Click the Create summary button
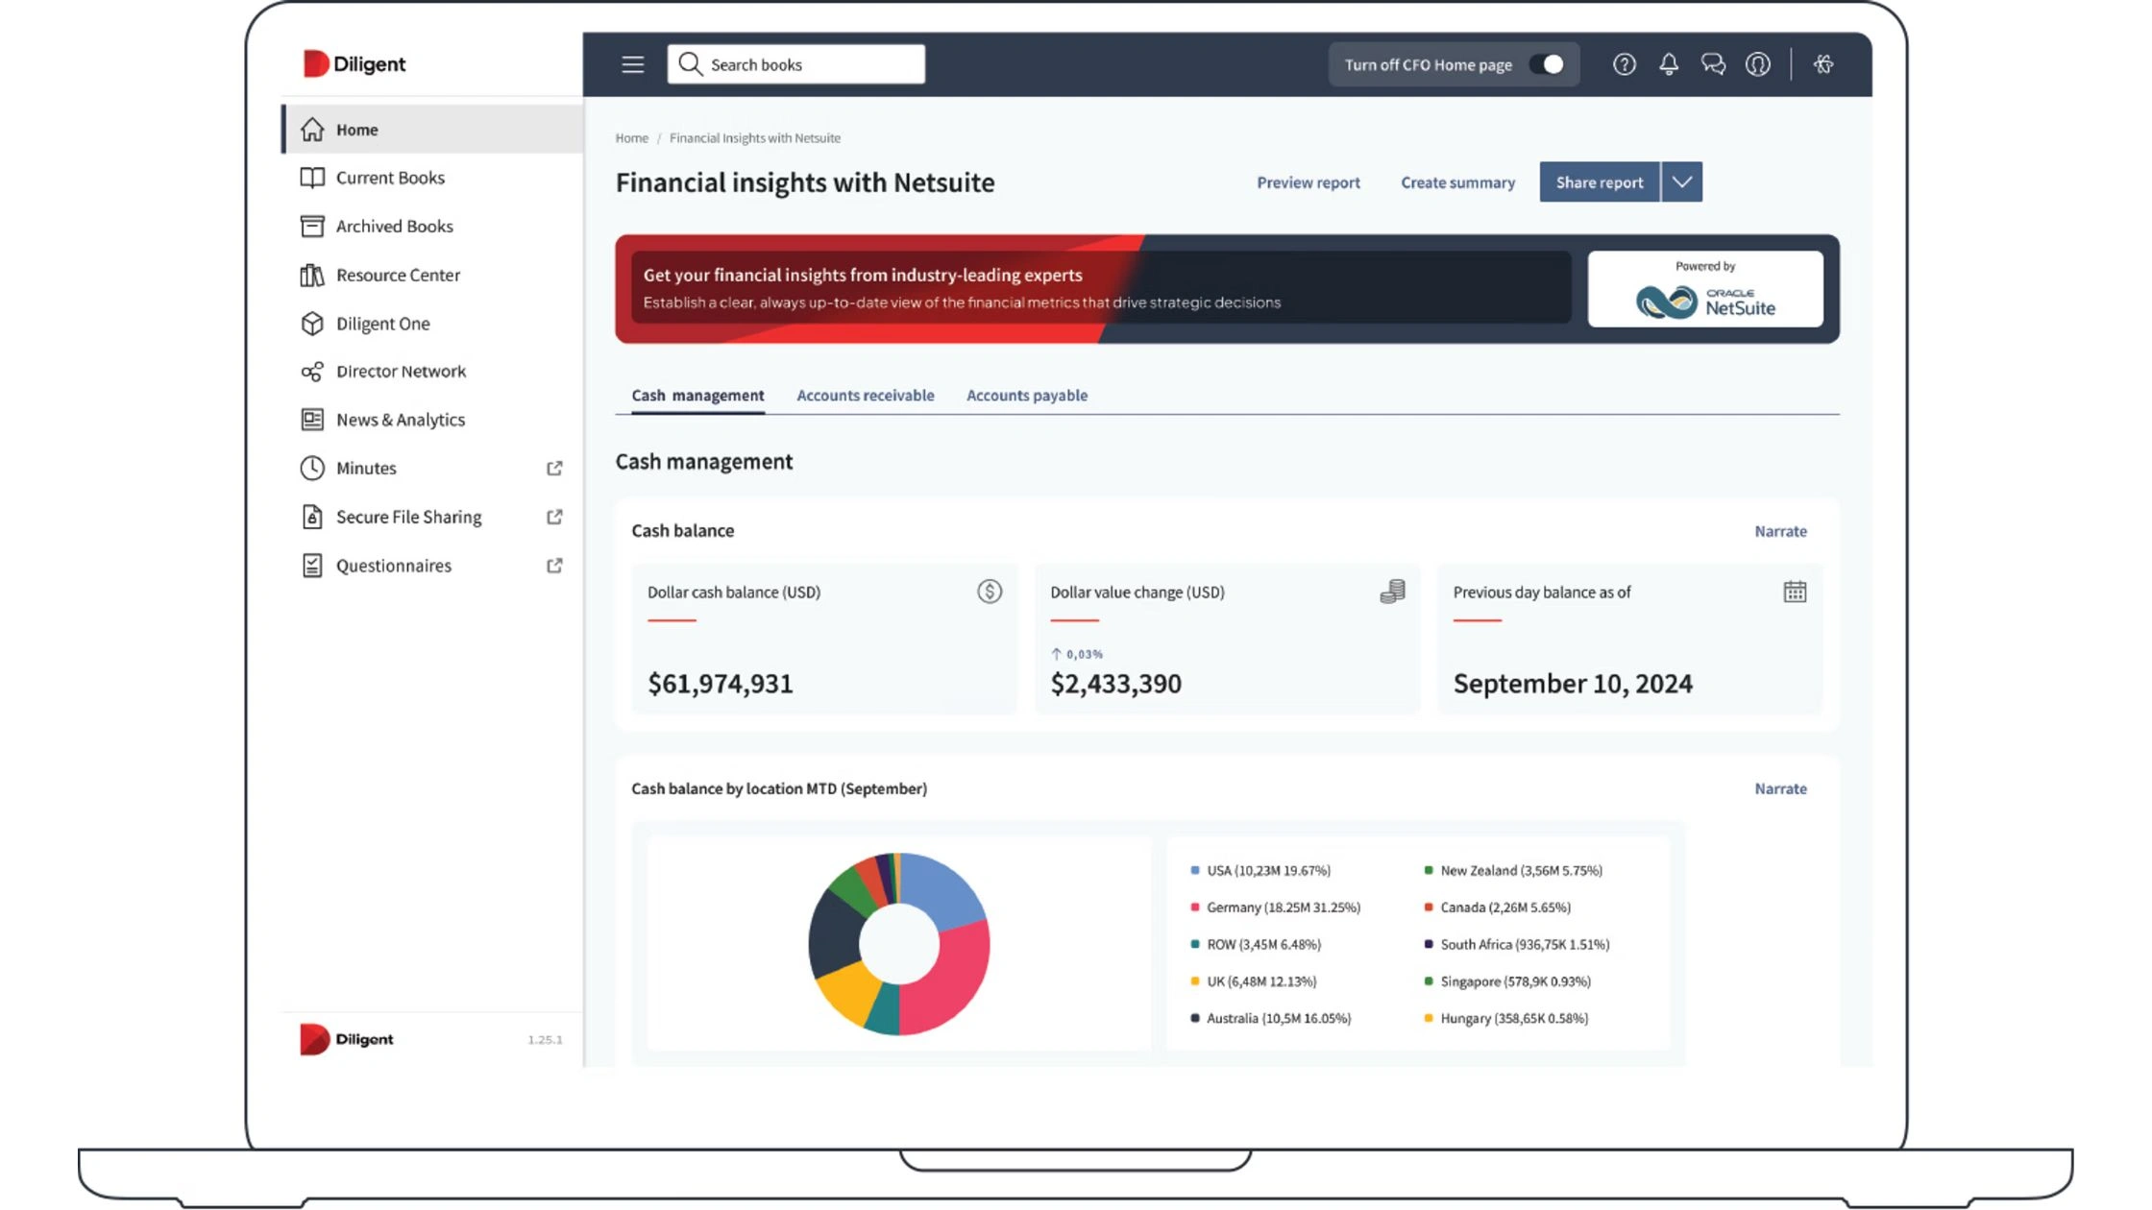This screenshot has height=1210, width=2152. pos(1457,182)
